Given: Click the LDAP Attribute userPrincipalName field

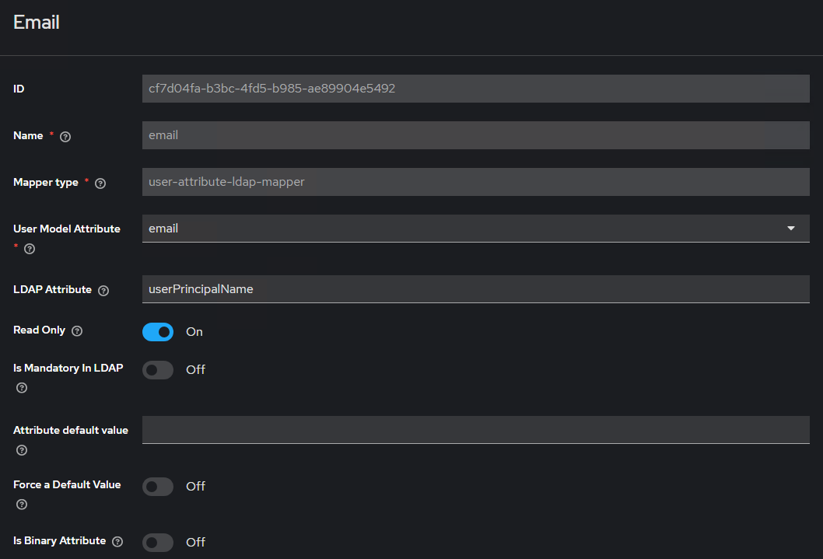Looking at the screenshot, I should pos(475,289).
